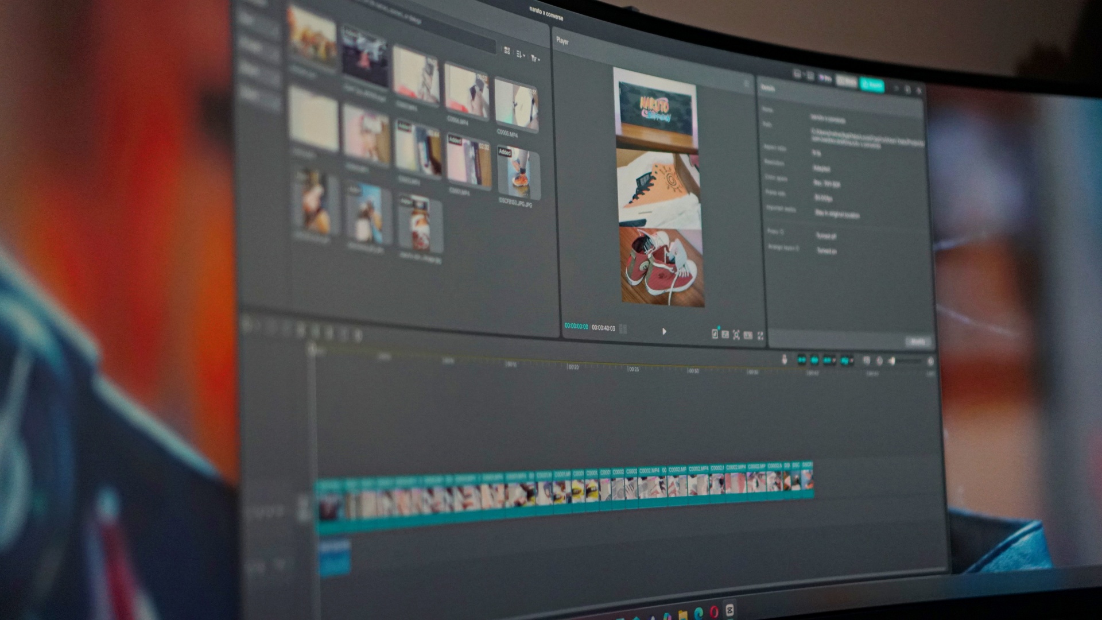This screenshot has height=620, width=1102.
Task: Switch media panel to grid view
Action: pos(507,51)
